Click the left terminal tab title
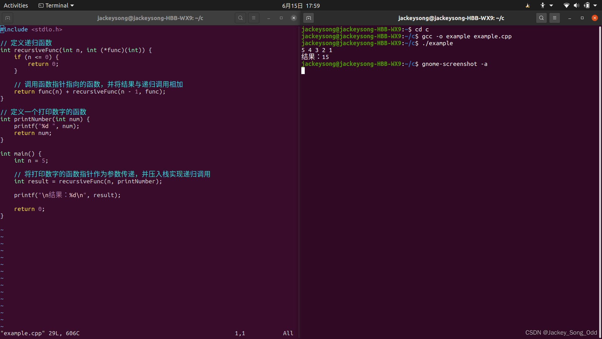This screenshot has width=602, height=339. [150, 18]
